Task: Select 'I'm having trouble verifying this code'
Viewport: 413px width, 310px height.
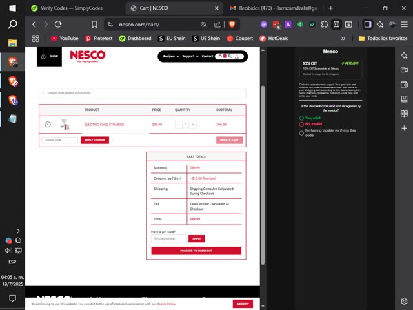Action: click(301, 133)
